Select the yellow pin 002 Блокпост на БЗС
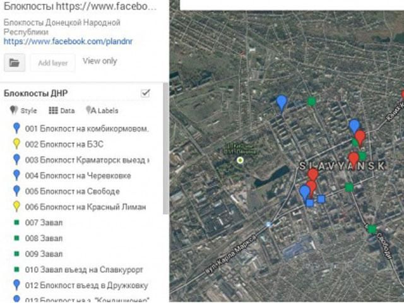Screen dimensions: 404x303 coord(16,144)
